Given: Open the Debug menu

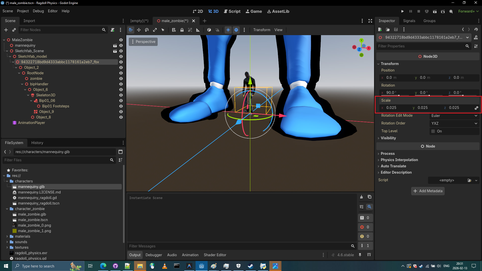Looking at the screenshot, I should pos(38,11).
